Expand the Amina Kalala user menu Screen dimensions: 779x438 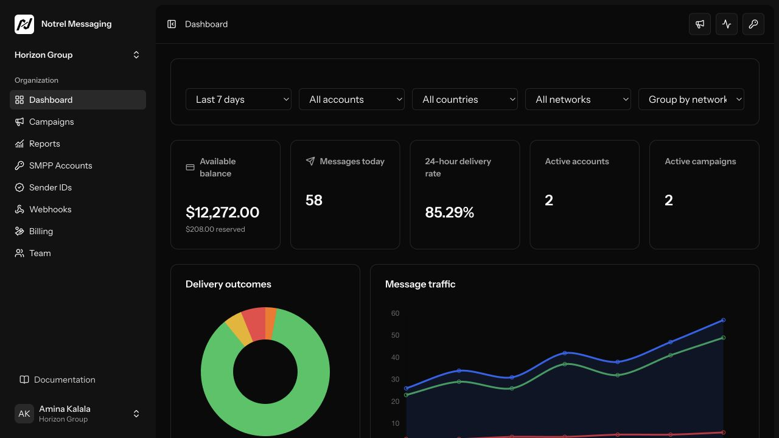click(x=78, y=414)
